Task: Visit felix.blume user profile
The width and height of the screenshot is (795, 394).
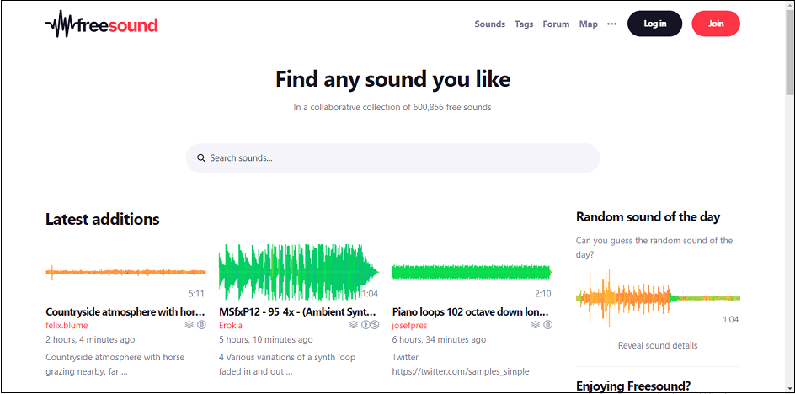Action: pos(67,325)
